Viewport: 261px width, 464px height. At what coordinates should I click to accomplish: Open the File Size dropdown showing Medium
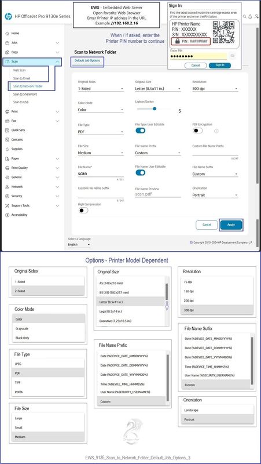coord(101,153)
